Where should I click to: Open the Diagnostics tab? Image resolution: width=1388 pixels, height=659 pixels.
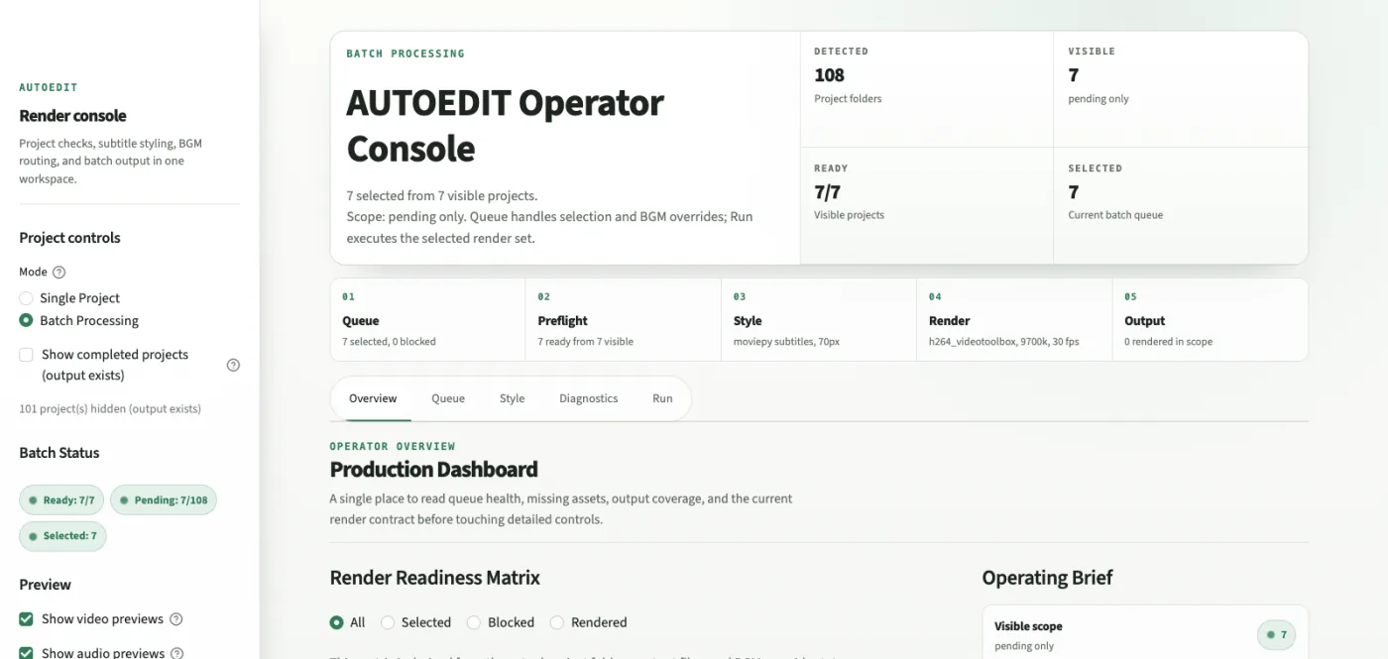[x=588, y=398]
